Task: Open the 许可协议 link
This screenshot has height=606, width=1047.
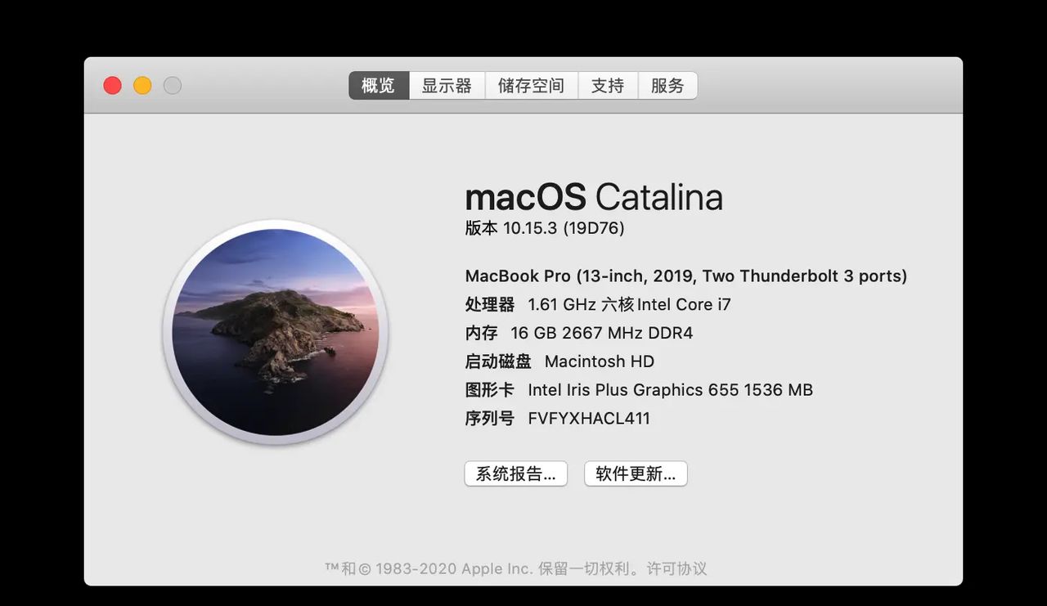Action: pyautogui.click(x=676, y=568)
